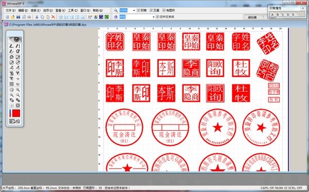Select the circular seal tool in palette
This screenshot has width=309, height=192.
[12, 57]
